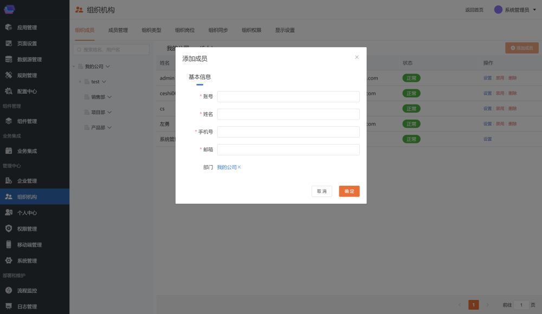Remove 我的公司 department tag
Image resolution: width=542 pixels, height=314 pixels.
point(239,167)
